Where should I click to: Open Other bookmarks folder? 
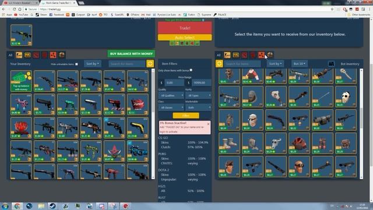(x=359, y=15)
